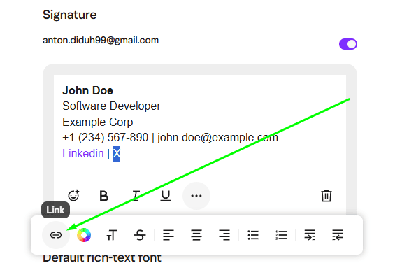Align text left

coord(168,235)
